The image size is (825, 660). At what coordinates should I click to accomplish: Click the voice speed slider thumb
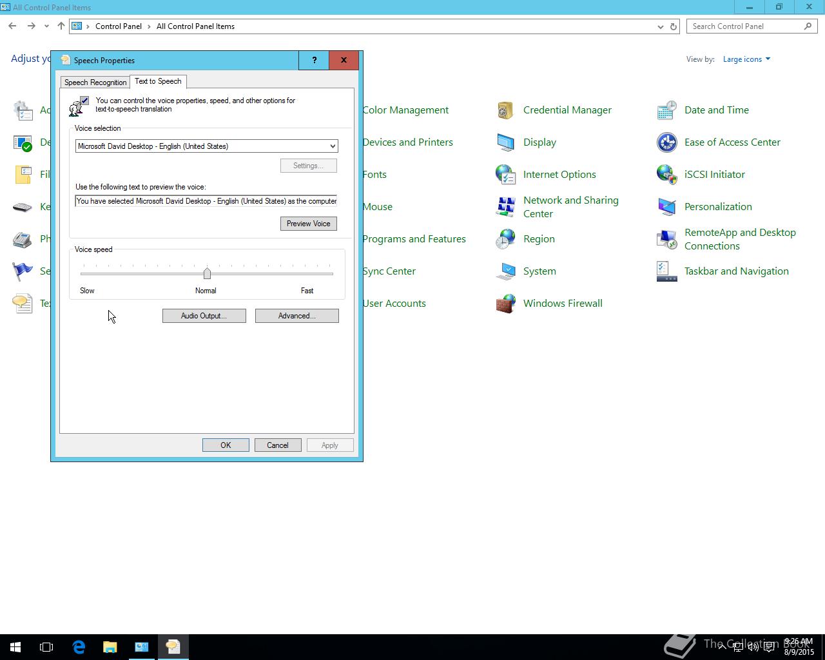point(207,273)
